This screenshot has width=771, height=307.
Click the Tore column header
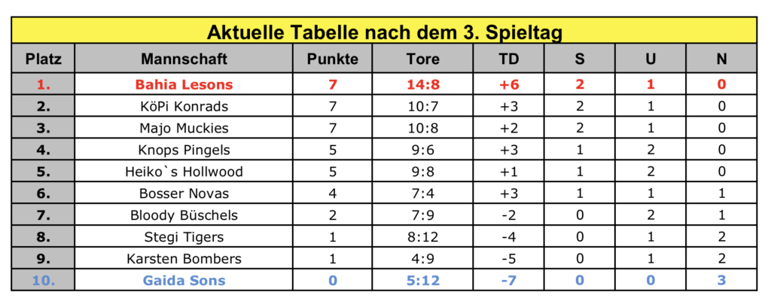tap(422, 59)
